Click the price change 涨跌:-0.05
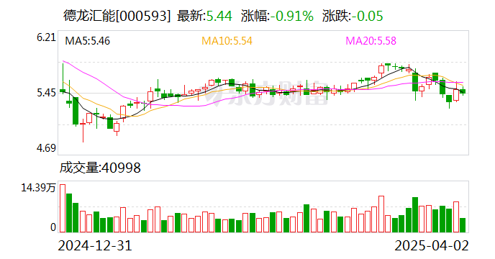The image size is (495, 259). pyautogui.click(x=353, y=16)
